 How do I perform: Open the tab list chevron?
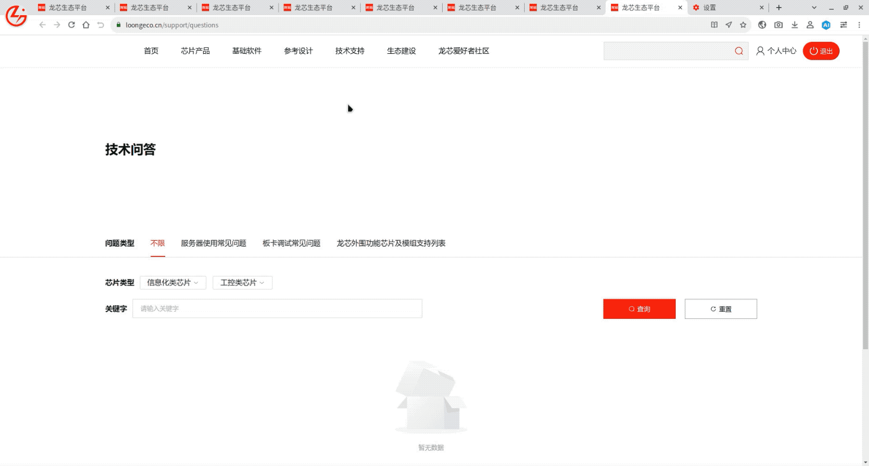coord(814,8)
